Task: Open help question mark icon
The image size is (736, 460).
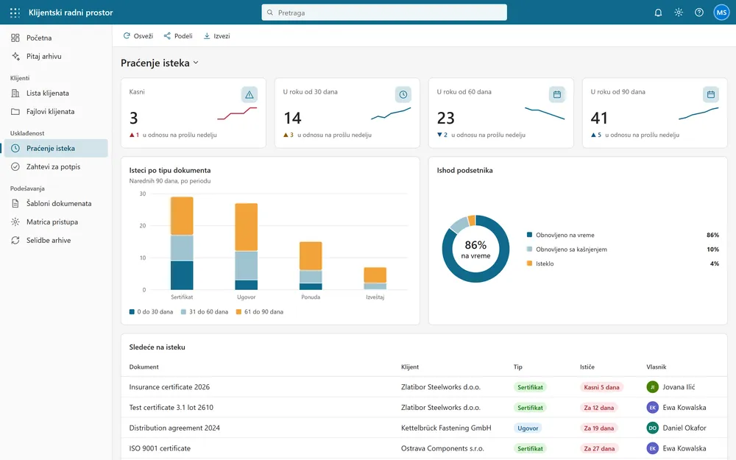Action: click(x=699, y=13)
